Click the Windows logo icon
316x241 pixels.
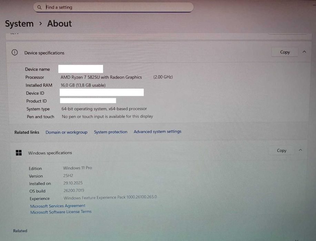(x=19, y=153)
